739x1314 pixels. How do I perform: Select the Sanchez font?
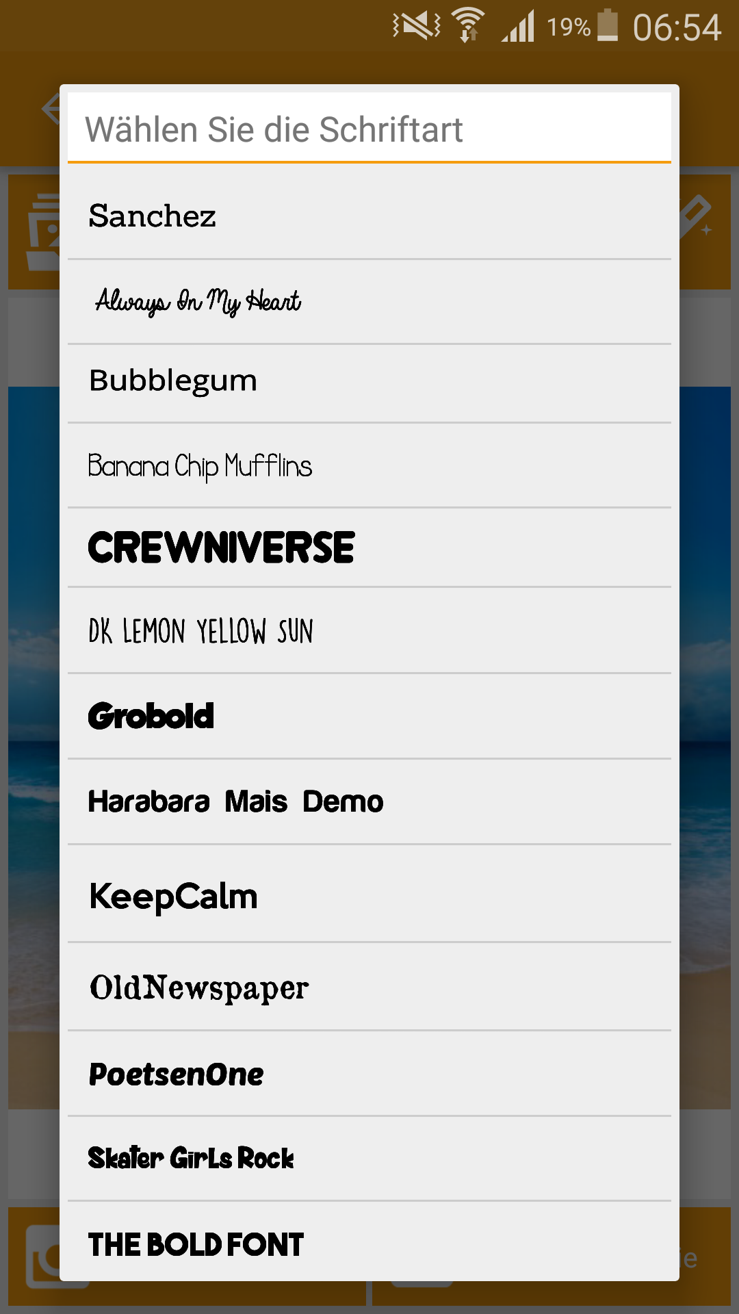click(369, 216)
